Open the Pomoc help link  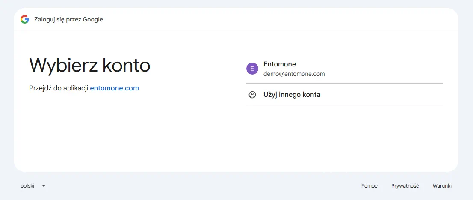[x=370, y=186]
